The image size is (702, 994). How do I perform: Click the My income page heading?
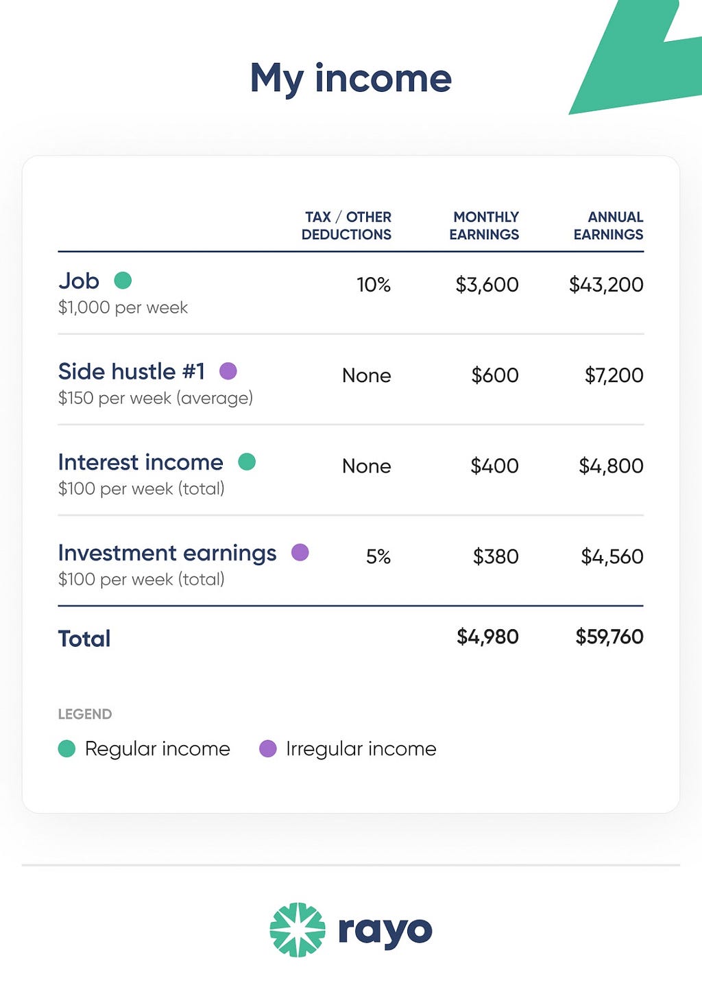click(351, 78)
